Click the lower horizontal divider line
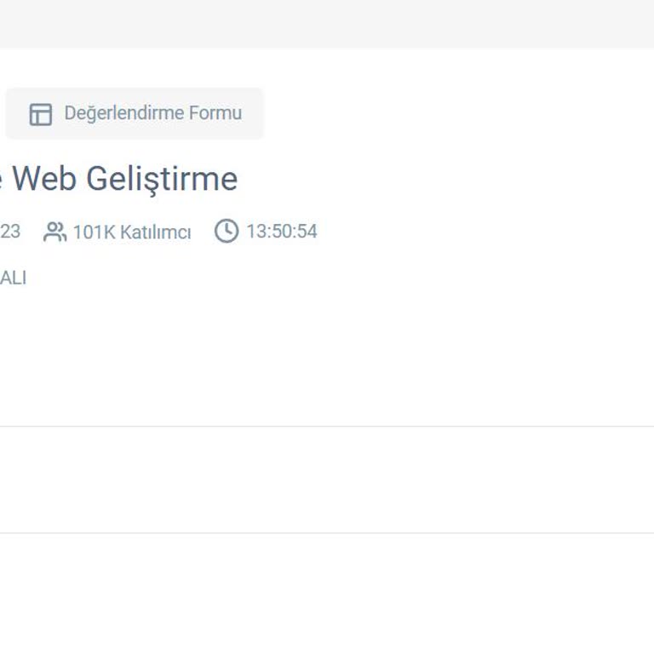Viewport: 654px width, 654px height. [327, 533]
